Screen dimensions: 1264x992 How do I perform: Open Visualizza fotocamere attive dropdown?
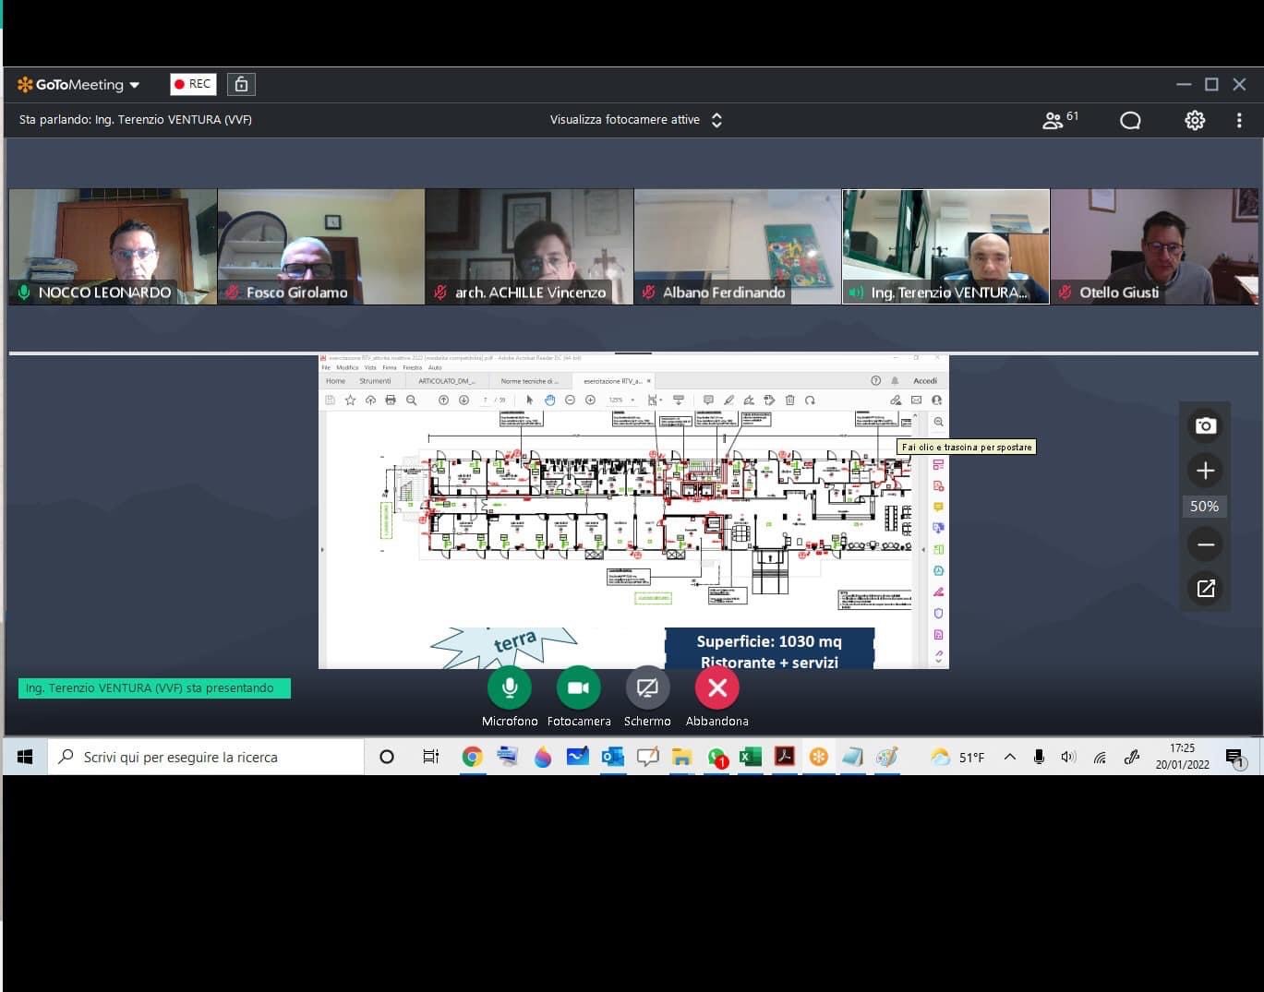(x=635, y=120)
